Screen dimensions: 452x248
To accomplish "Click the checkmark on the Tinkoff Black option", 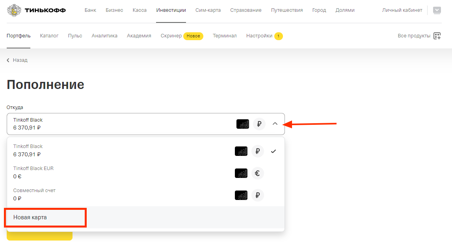I will pyautogui.click(x=273, y=151).
